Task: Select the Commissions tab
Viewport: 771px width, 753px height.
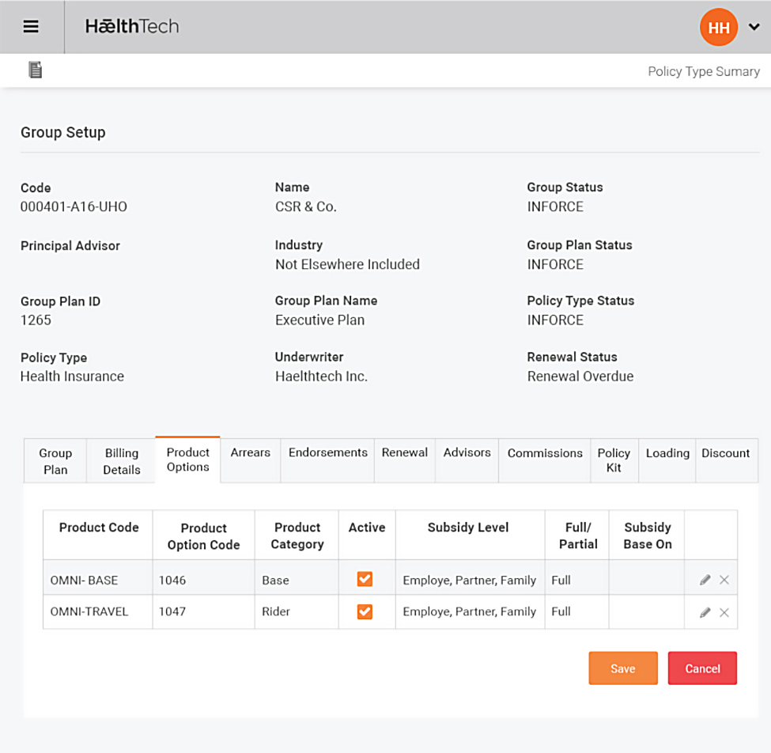Action: [545, 453]
